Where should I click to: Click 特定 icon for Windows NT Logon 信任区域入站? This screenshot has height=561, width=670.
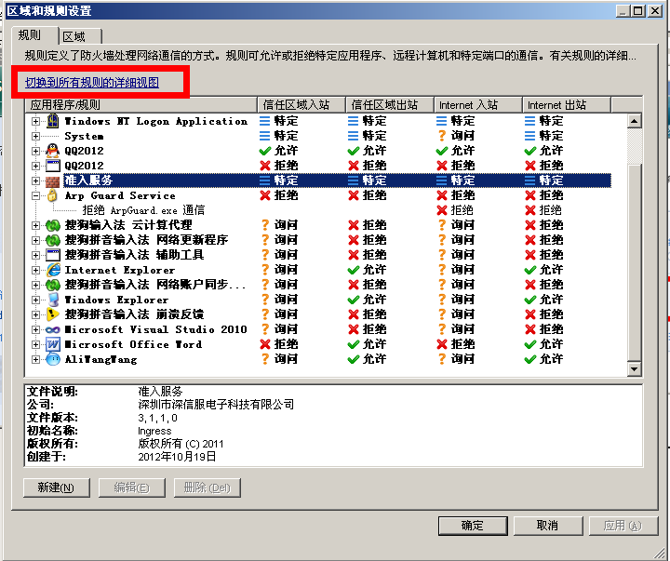tap(265, 121)
